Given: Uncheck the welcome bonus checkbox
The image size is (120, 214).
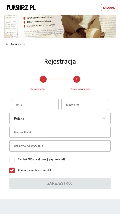Looking at the screenshot, I should click(12, 170).
